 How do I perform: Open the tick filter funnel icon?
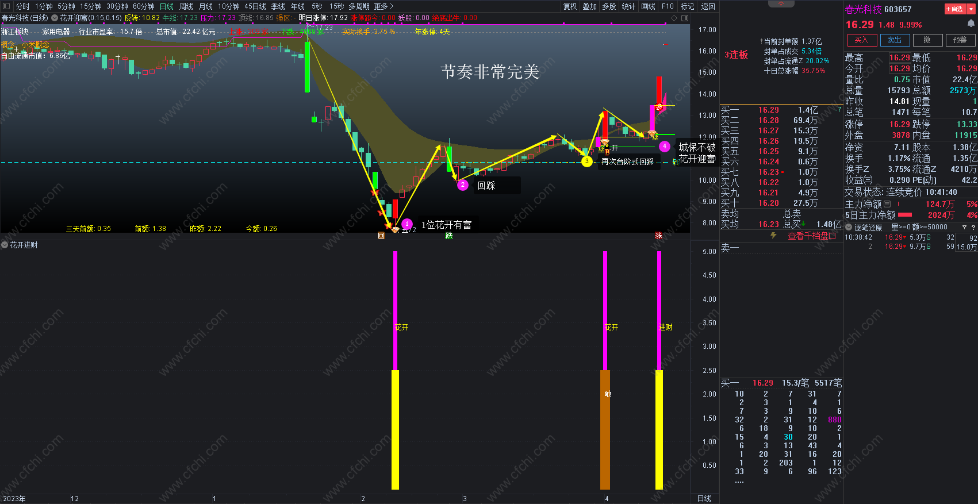pyautogui.click(x=965, y=228)
